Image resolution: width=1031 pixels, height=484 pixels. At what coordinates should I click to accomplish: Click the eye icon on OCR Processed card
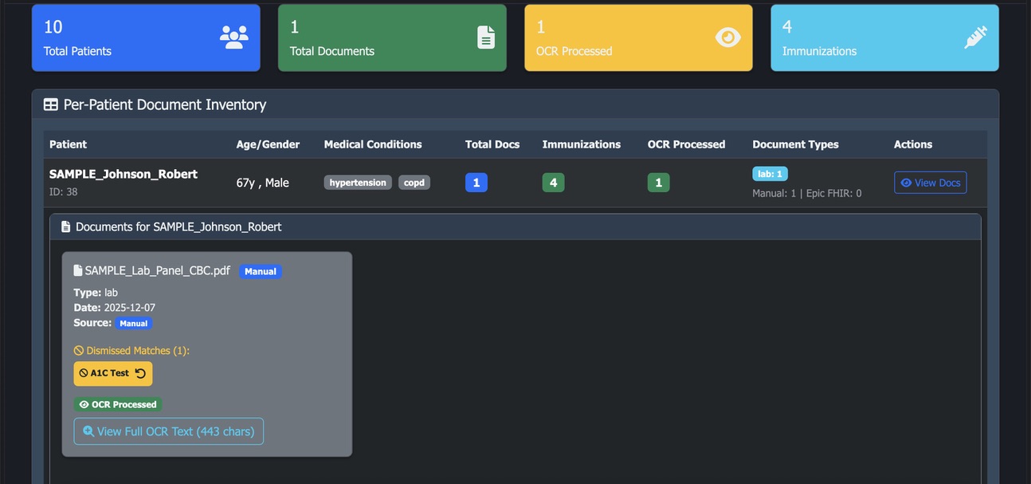point(727,37)
